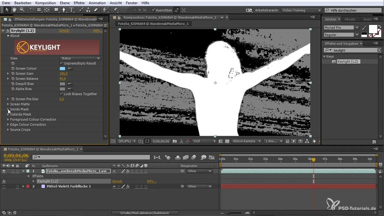Select the Eraser tool
384x216 pixels.
pyautogui.click(x=96, y=10)
